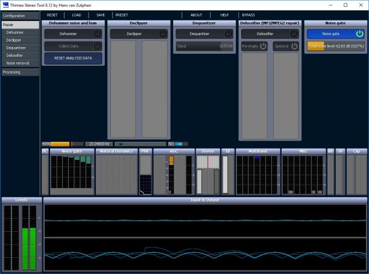Image resolution: width=369 pixels, height=274 pixels.
Task: Click the upper input waveform display
Action: [205, 220]
